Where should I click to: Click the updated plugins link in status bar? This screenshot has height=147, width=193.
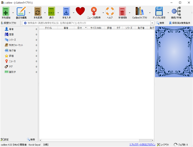[142, 145]
